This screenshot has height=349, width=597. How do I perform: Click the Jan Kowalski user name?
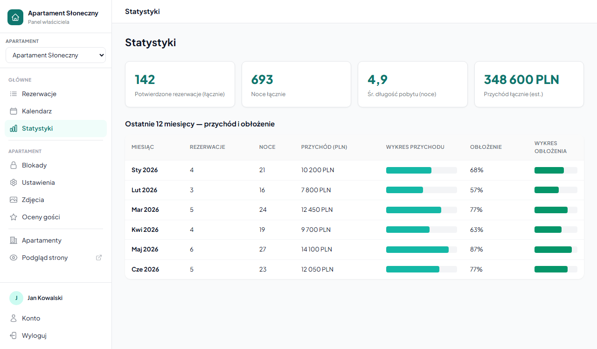click(x=45, y=298)
